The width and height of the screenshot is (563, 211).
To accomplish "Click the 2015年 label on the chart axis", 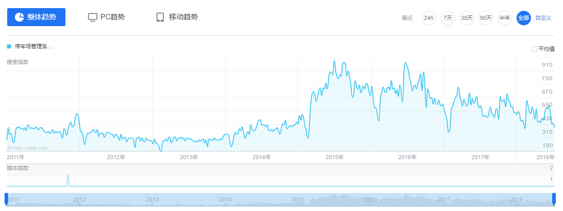I will pyautogui.click(x=335, y=157).
